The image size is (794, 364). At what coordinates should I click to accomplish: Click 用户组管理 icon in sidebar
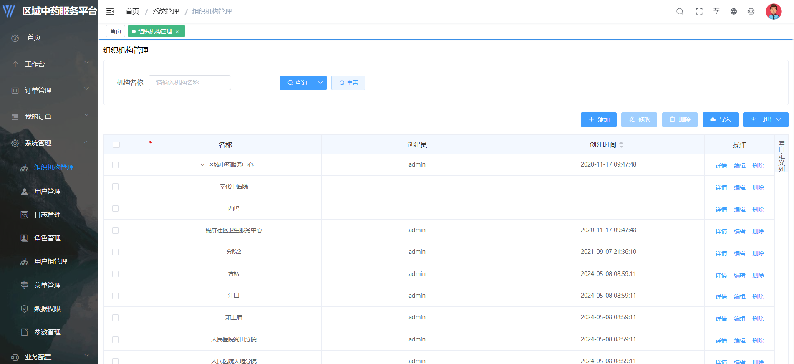pos(25,262)
